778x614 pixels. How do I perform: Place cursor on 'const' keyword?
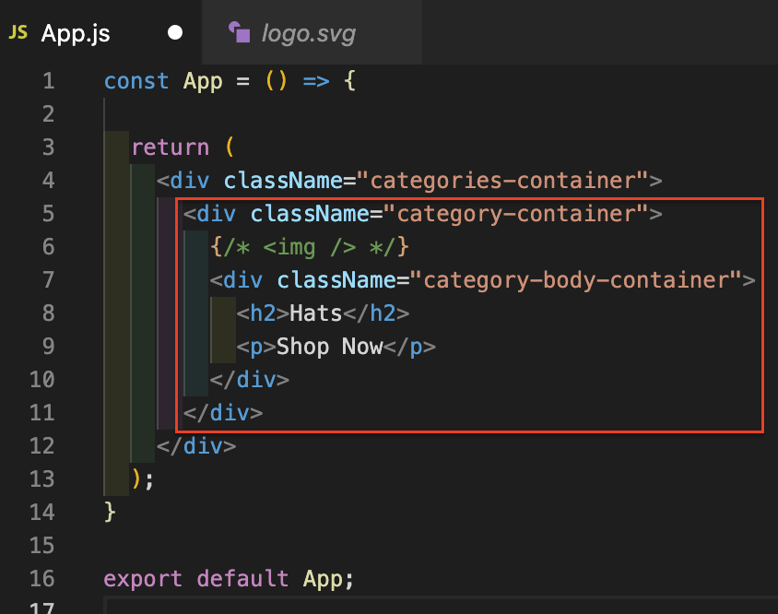click(136, 81)
